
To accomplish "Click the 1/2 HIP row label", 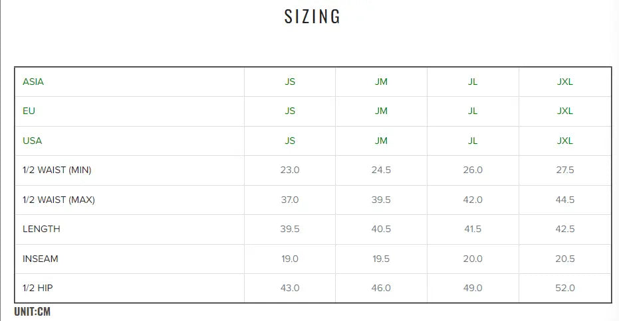I will point(39,288).
